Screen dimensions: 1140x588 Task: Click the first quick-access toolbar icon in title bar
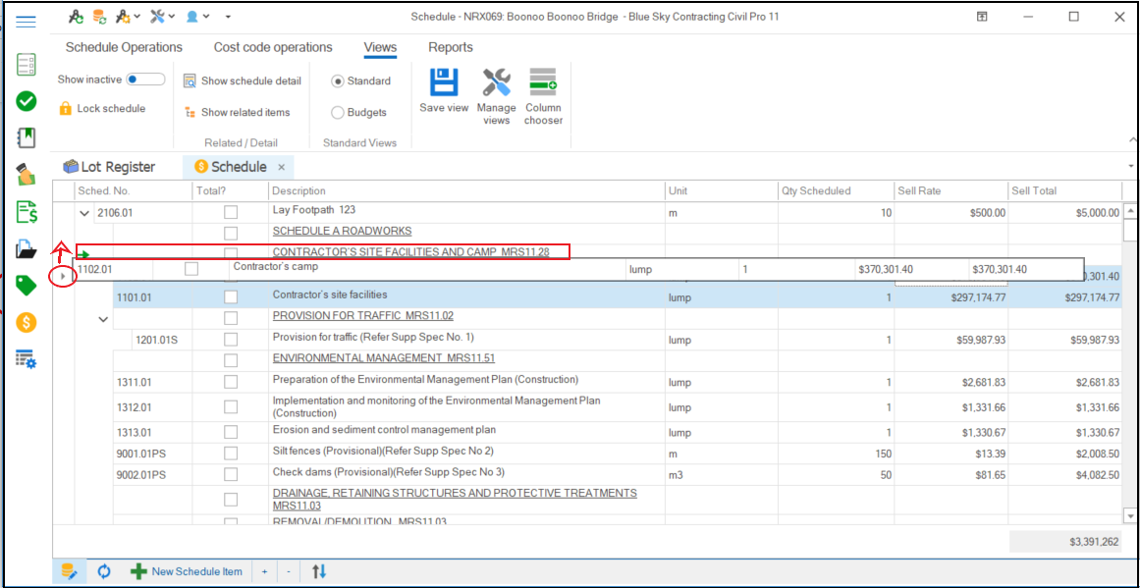77,16
